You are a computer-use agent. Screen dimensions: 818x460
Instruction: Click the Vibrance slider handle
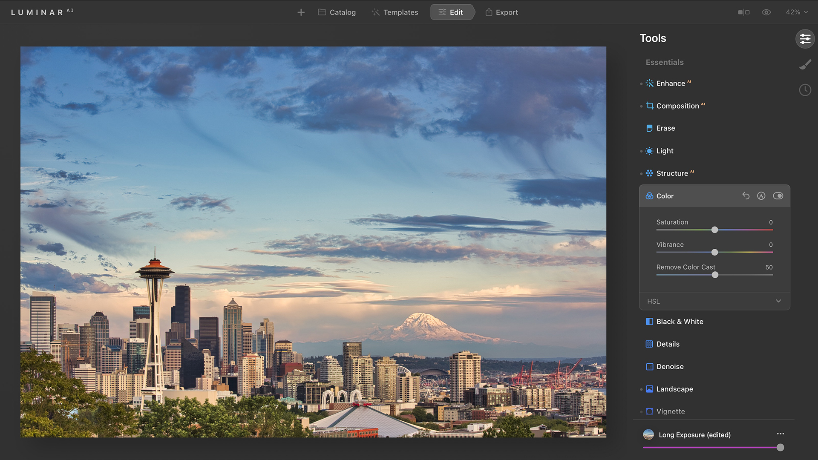(x=714, y=253)
